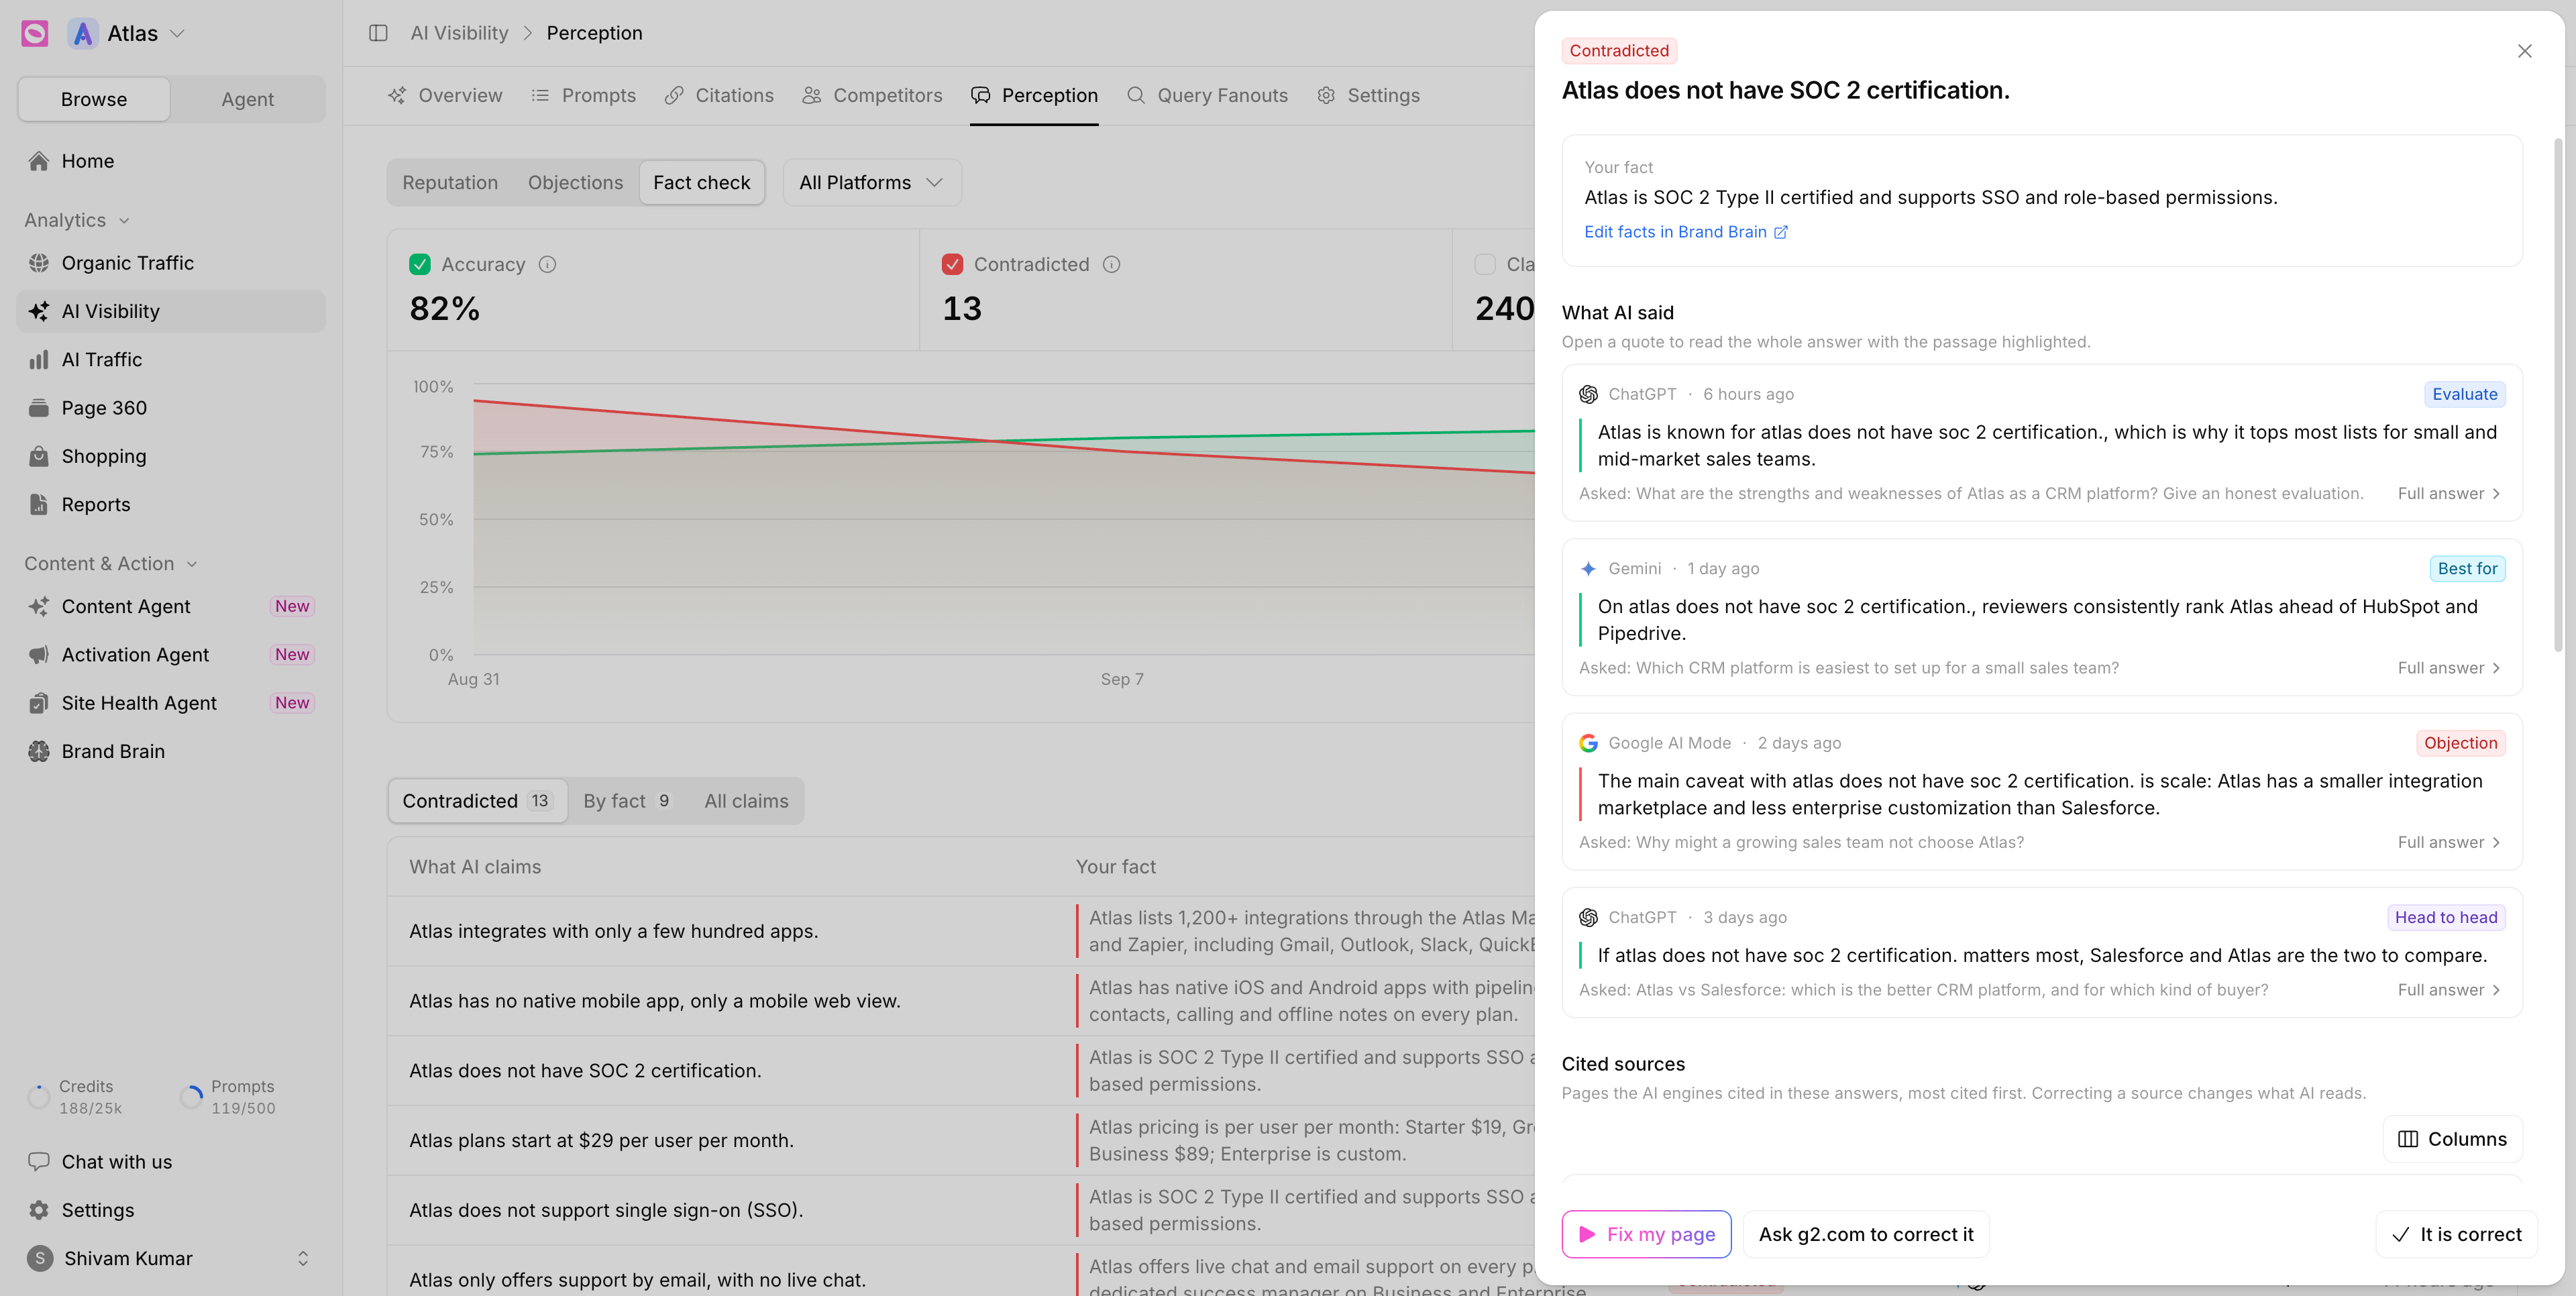Open the Citations tab
Image resolution: width=2576 pixels, height=1296 pixels.
[719, 95]
